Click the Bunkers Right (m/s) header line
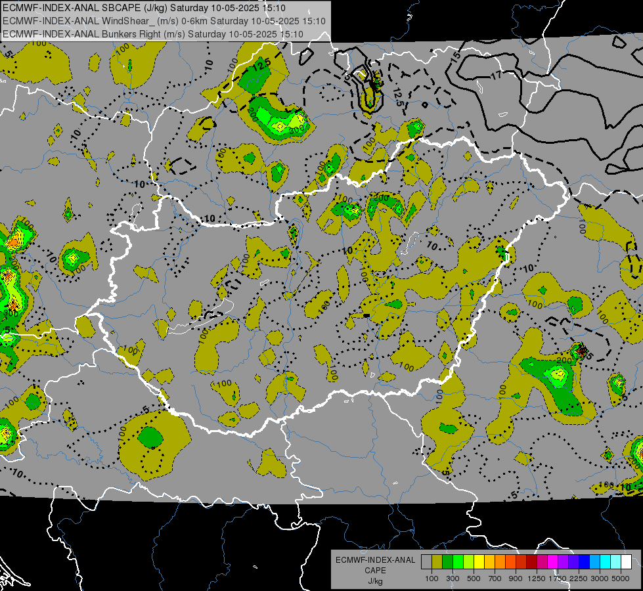643x591 pixels. tap(153, 34)
